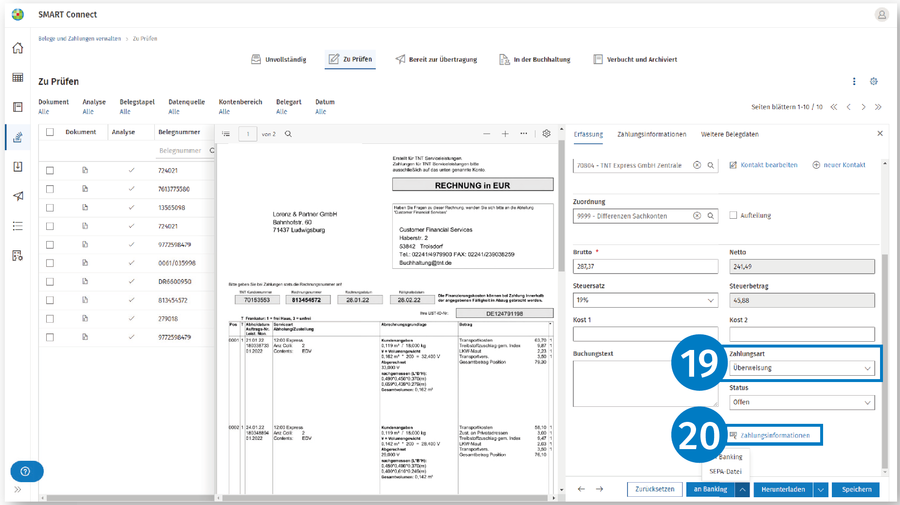Viewport: 900px width, 505px height.
Task: Open the user profile avatar
Action: [x=882, y=15]
